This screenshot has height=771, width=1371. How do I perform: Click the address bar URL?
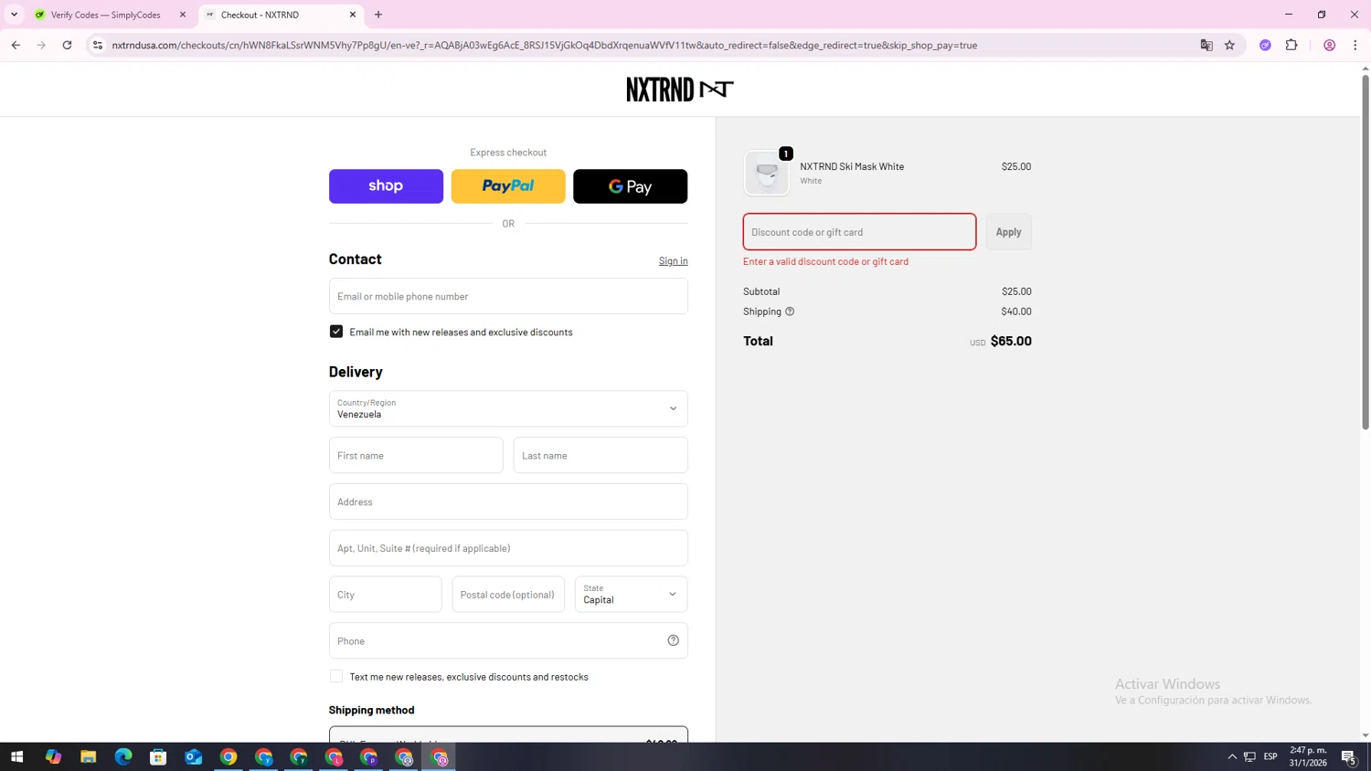point(545,45)
